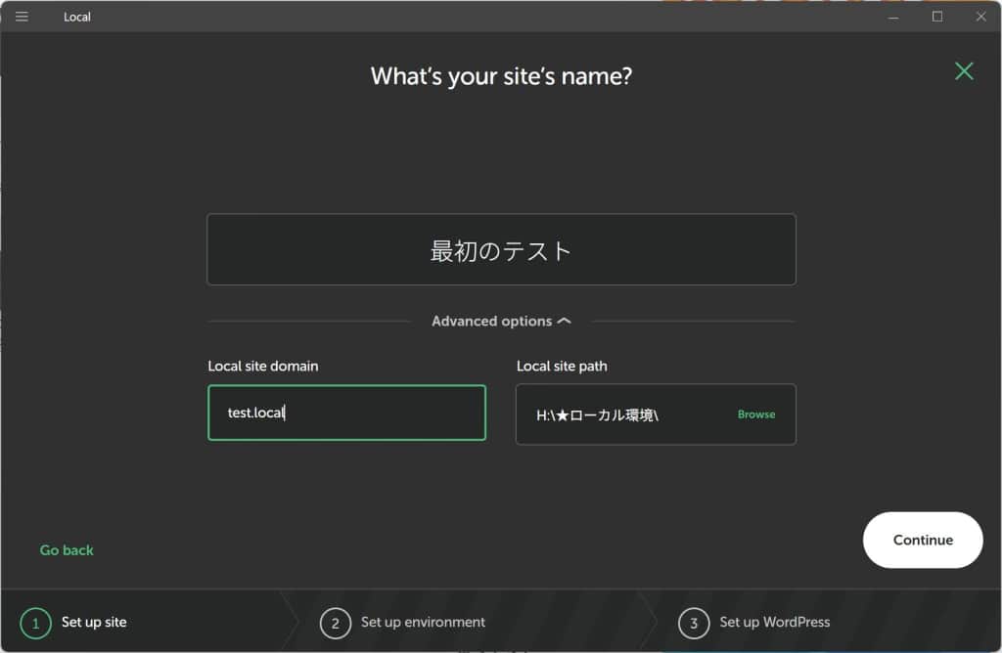Maximize the Local window
Image resolution: width=1002 pixels, height=653 pixels.
(x=937, y=17)
